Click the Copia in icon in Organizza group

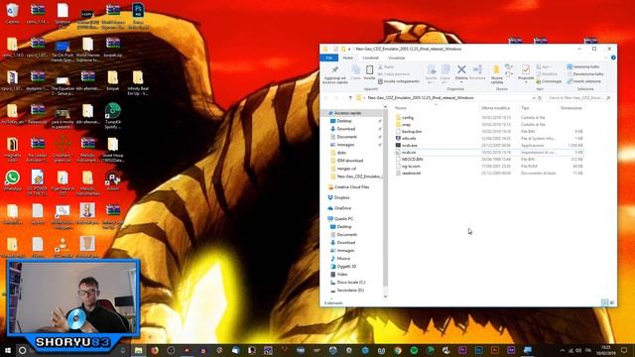coord(445,69)
